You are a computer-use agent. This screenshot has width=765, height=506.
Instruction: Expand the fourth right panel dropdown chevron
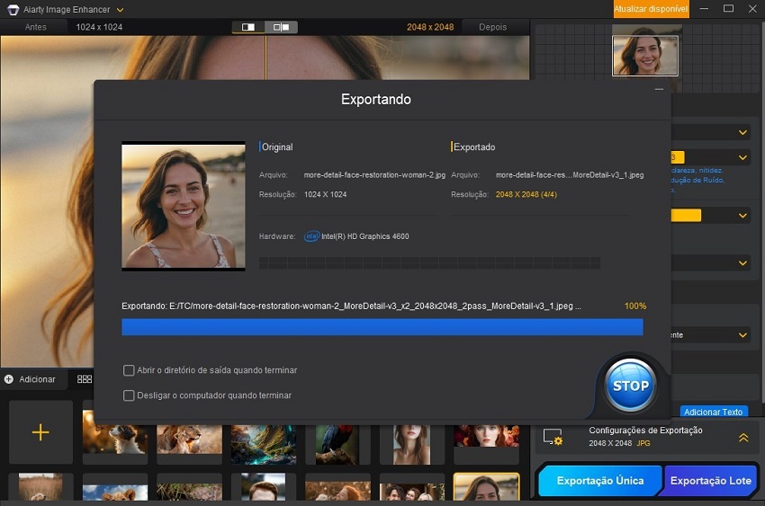click(x=742, y=263)
